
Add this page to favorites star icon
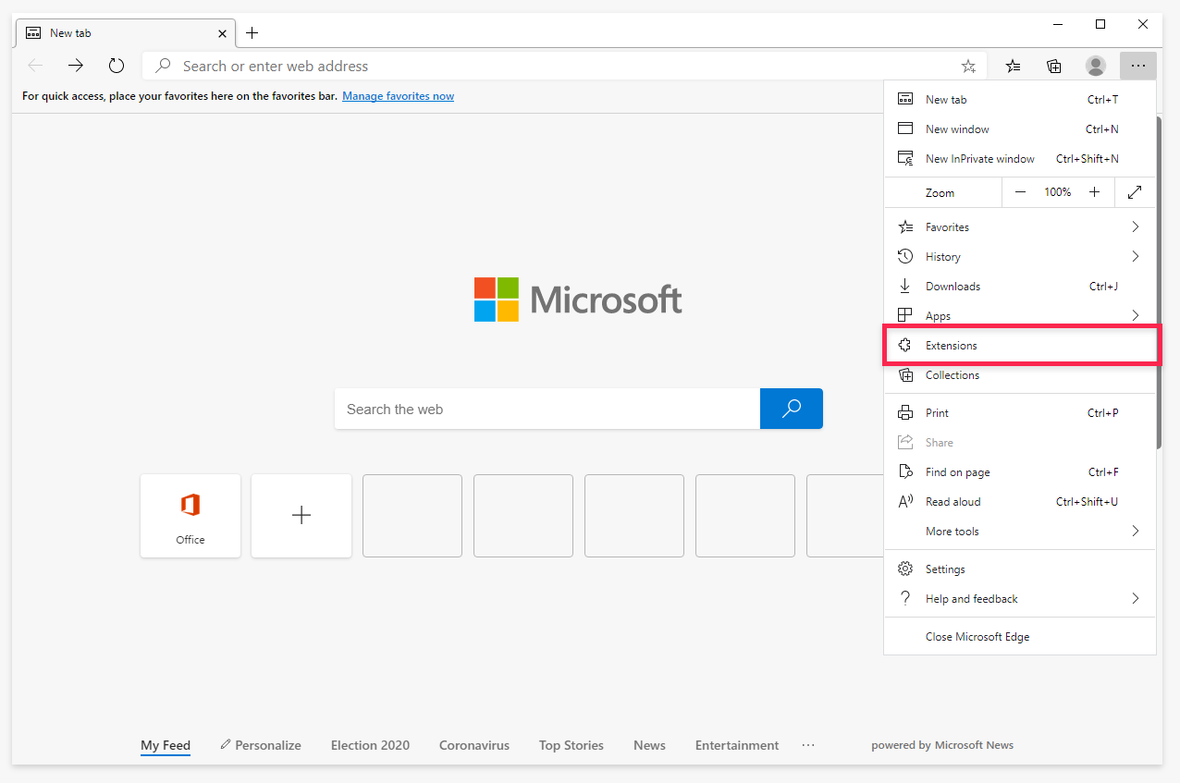coord(968,66)
